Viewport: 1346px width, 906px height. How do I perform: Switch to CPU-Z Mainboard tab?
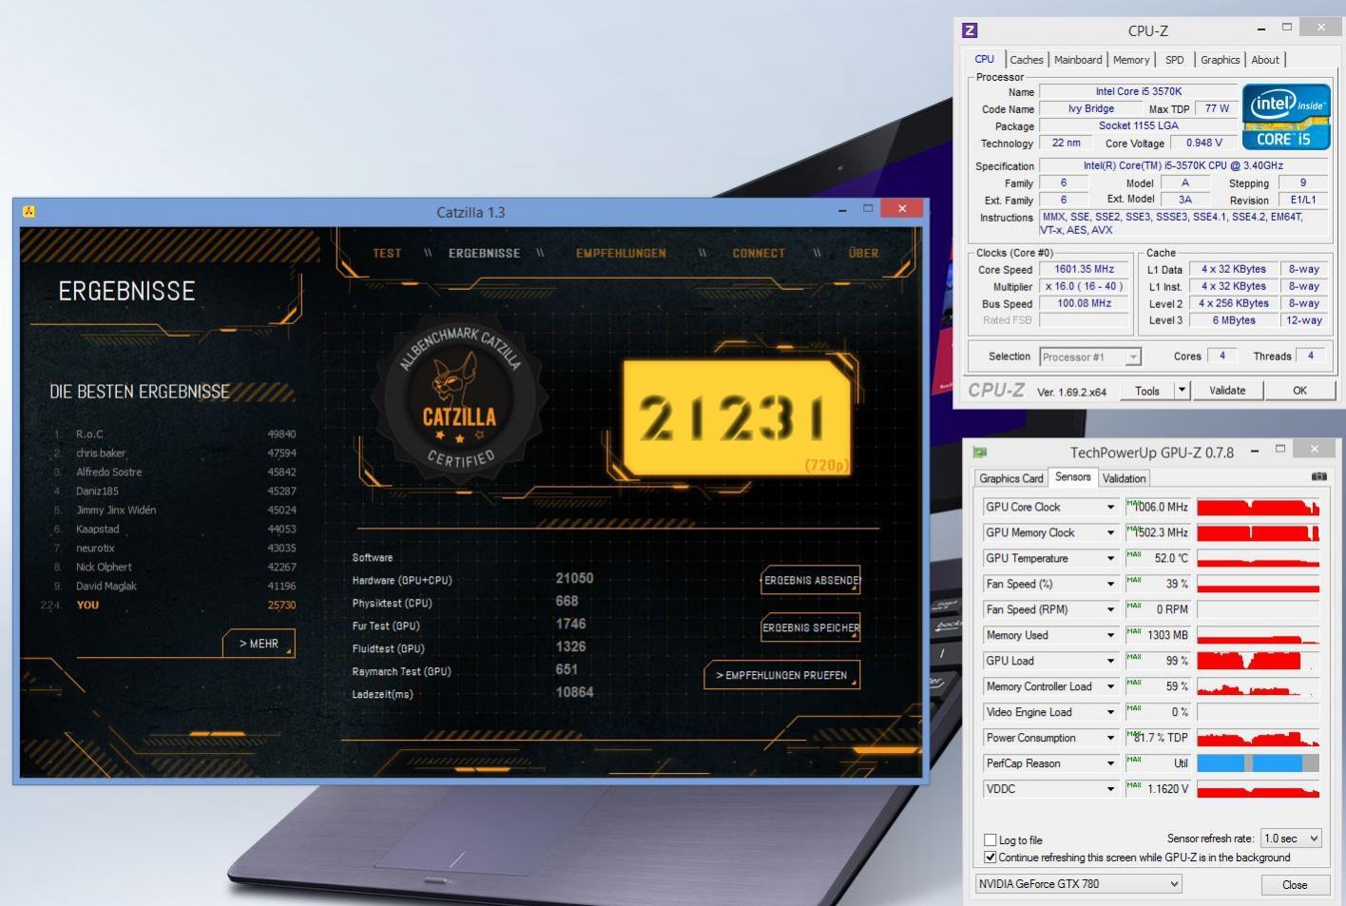[1078, 59]
